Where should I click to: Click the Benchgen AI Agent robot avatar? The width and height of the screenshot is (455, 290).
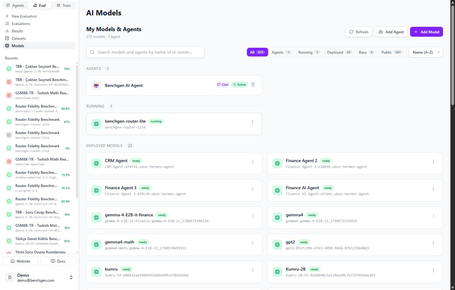click(x=96, y=85)
